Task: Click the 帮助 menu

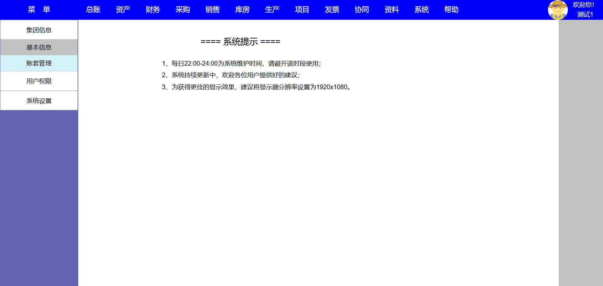Action: point(452,10)
